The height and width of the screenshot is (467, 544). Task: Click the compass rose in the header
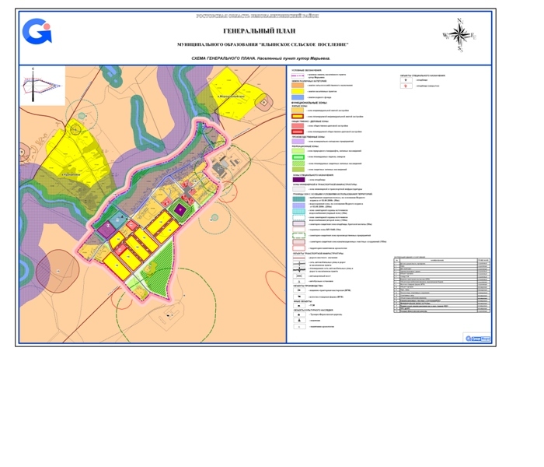click(459, 34)
